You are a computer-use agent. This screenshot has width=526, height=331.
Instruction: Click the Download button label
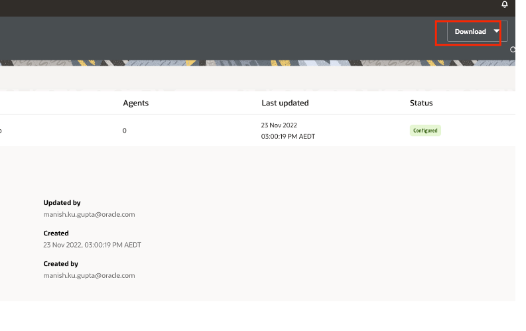coord(470,32)
